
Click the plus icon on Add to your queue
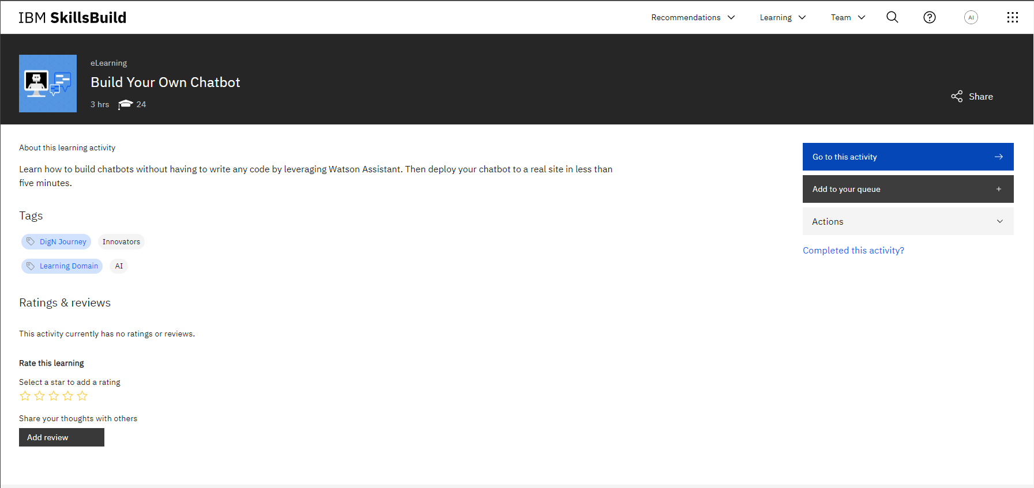pos(999,189)
